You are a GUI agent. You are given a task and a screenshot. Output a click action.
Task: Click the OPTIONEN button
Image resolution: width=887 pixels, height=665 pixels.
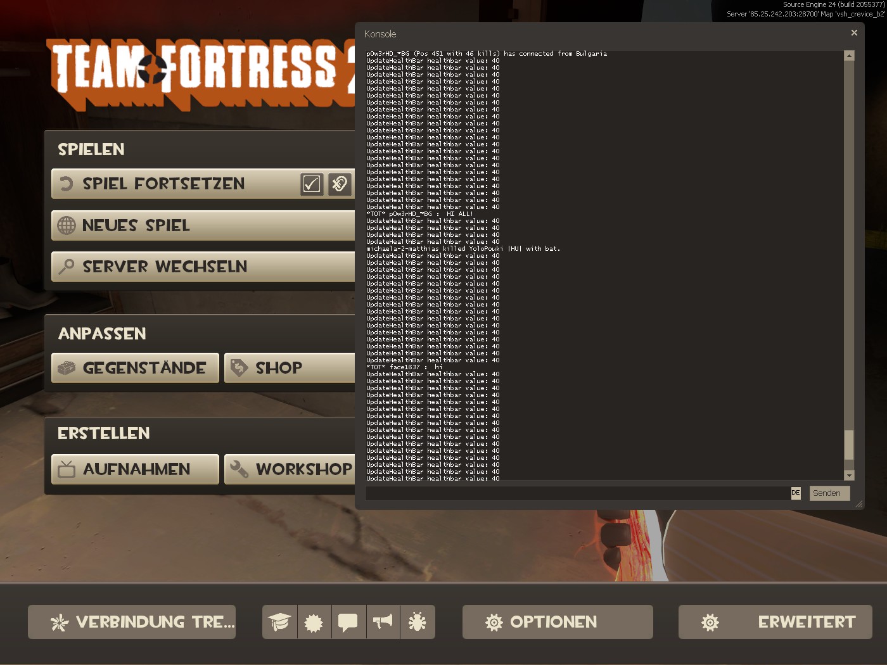pos(557,622)
